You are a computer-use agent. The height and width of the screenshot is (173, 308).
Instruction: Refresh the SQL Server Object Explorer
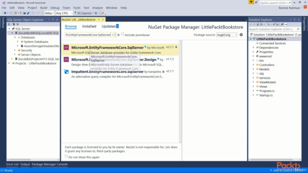(9, 25)
